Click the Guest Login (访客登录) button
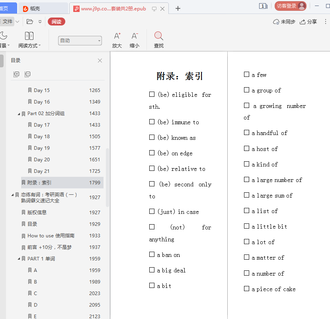 pos(290,6)
